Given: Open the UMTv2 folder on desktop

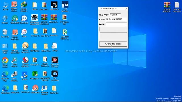Looking at the screenshot, I should [35, 6].
